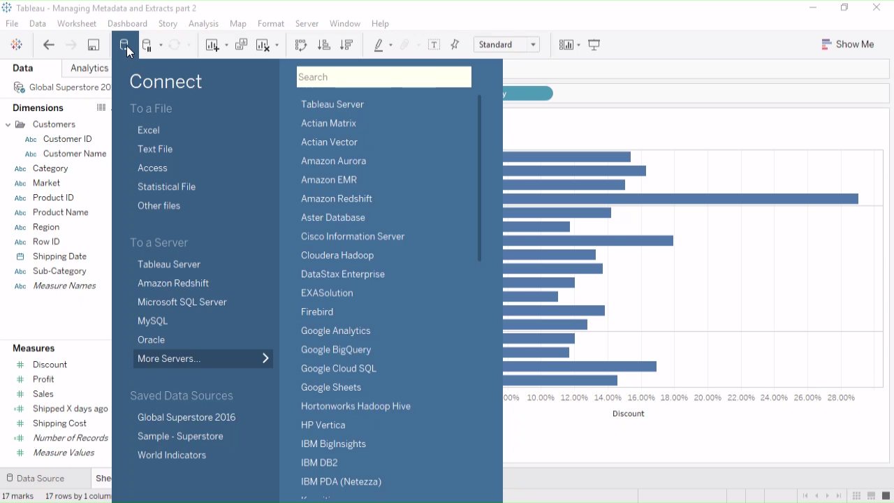Click the connector Search field
Image resolution: width=894 pixels, height=503 pixels.
point(383,77)
